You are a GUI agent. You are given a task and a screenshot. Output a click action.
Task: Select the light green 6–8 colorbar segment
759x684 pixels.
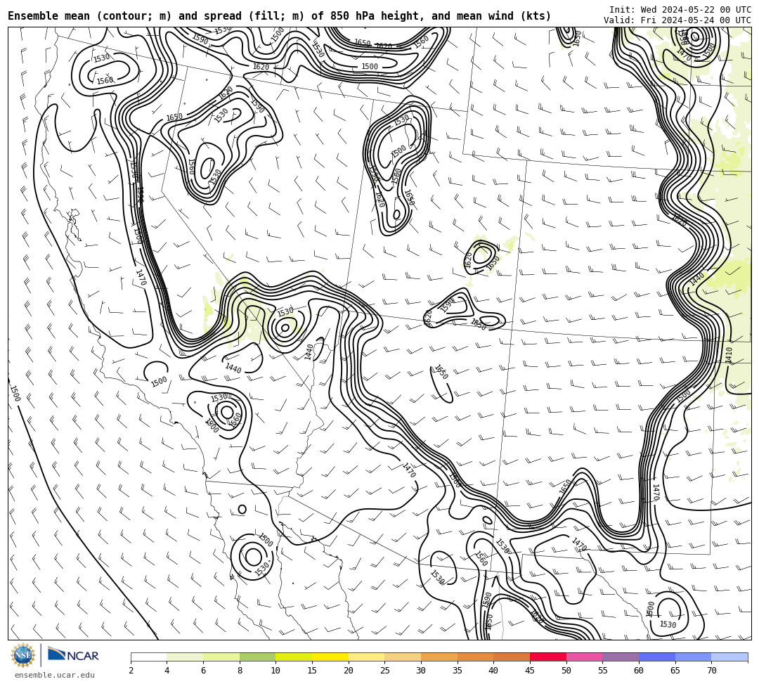[x=221, y=657]
